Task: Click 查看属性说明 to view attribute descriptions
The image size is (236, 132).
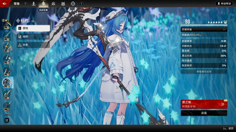Action: pyautogui.click(x=204, y=71)
